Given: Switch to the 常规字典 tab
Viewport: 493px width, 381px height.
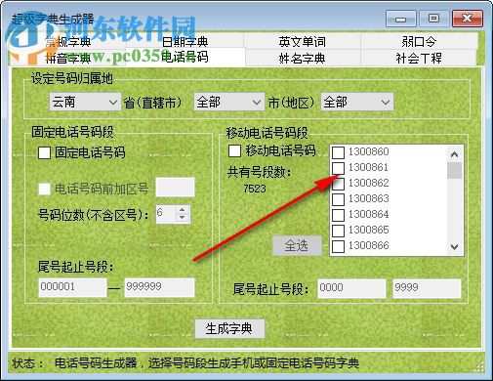Looking at the screenshot, I should pos(67,41).
